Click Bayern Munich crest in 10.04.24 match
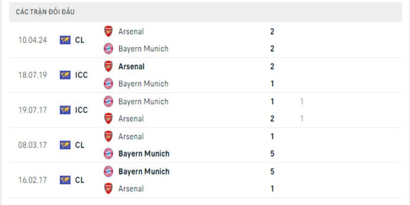 coord(108,49)
